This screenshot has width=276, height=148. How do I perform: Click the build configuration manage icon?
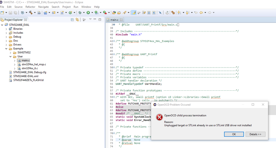click(x=22, y=13)
